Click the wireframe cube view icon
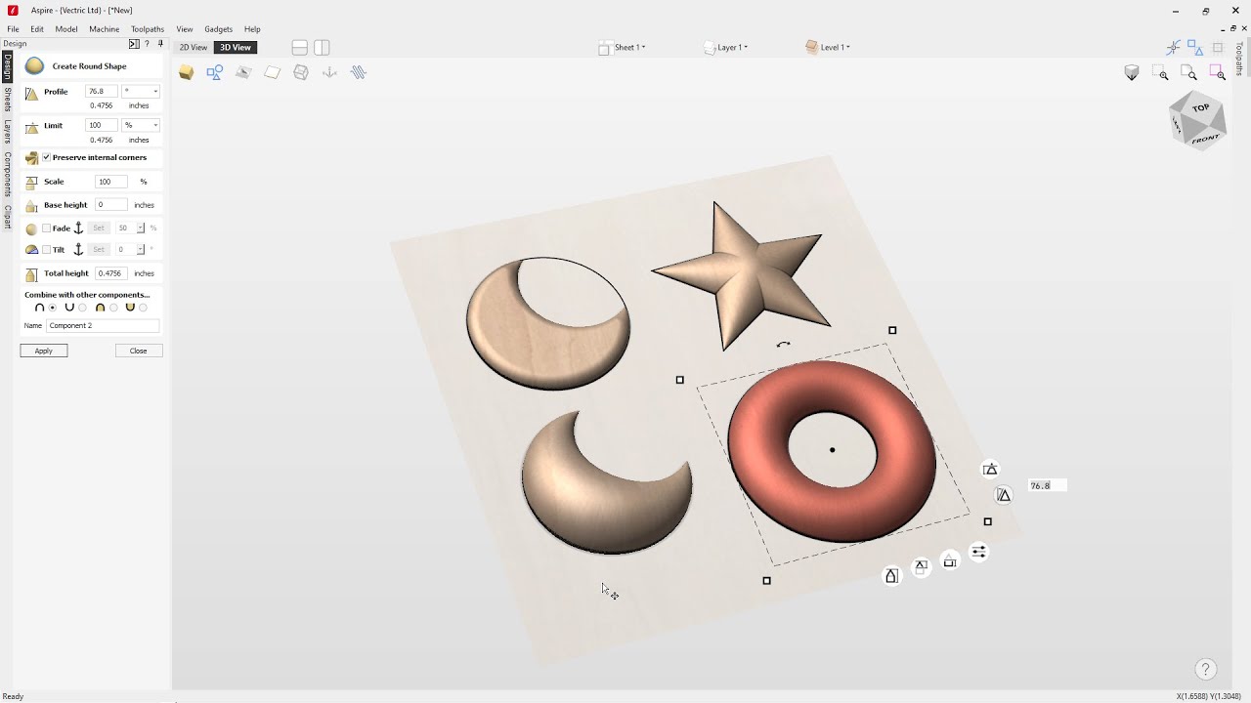Image resolution: width=1251 pixels, height=703 pixels. [x=301, y=72]
